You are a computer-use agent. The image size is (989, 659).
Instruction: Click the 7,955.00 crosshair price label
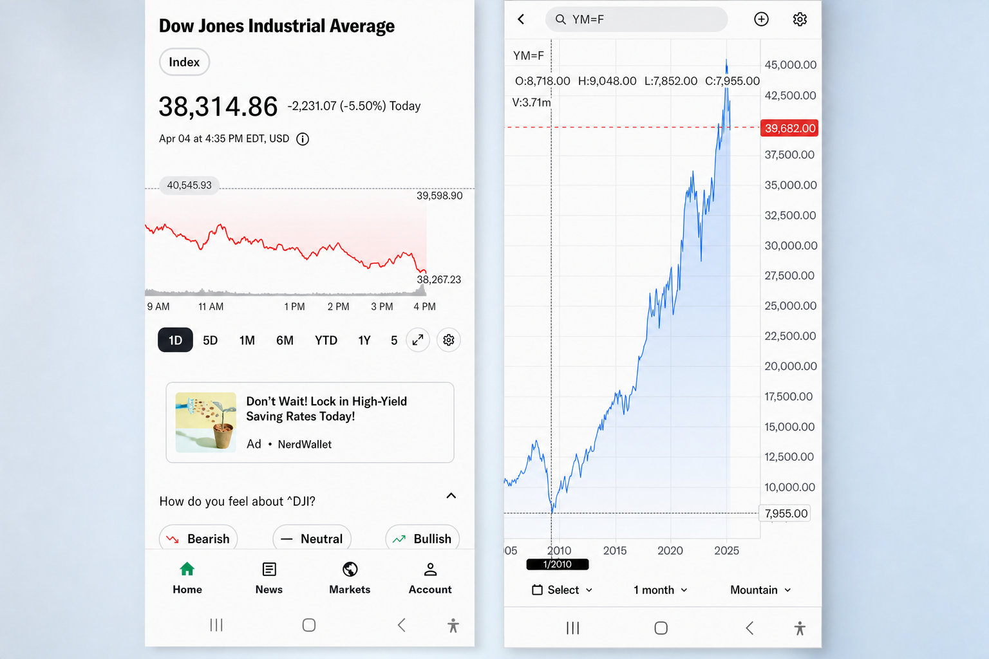(786, 514)
